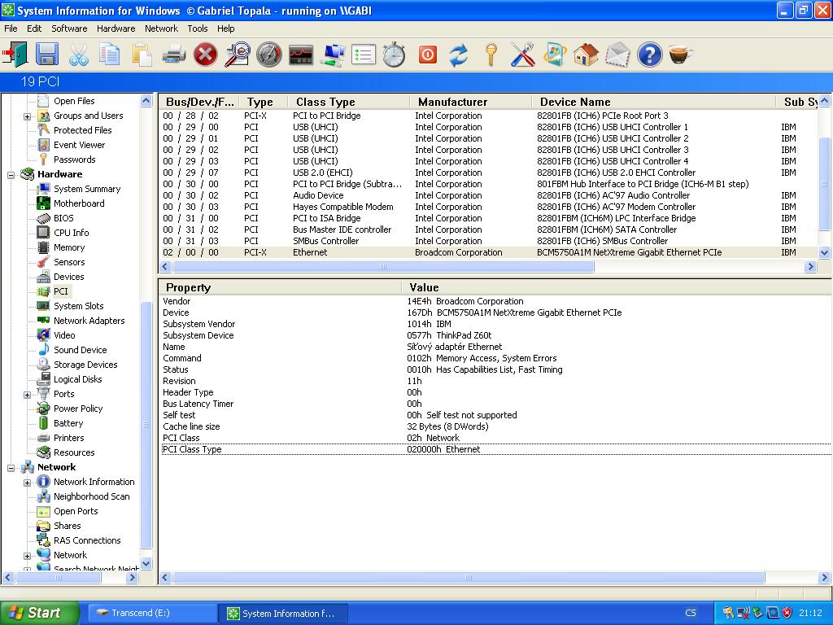Open help with the question mark icon
833x625 pixels.
649,55
